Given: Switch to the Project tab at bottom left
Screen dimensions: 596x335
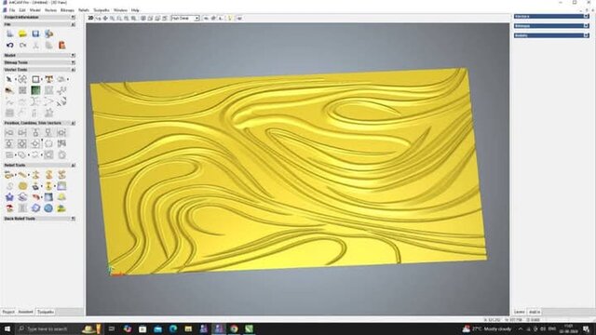Looking at the screenshot, I should (x=8, y=312).
